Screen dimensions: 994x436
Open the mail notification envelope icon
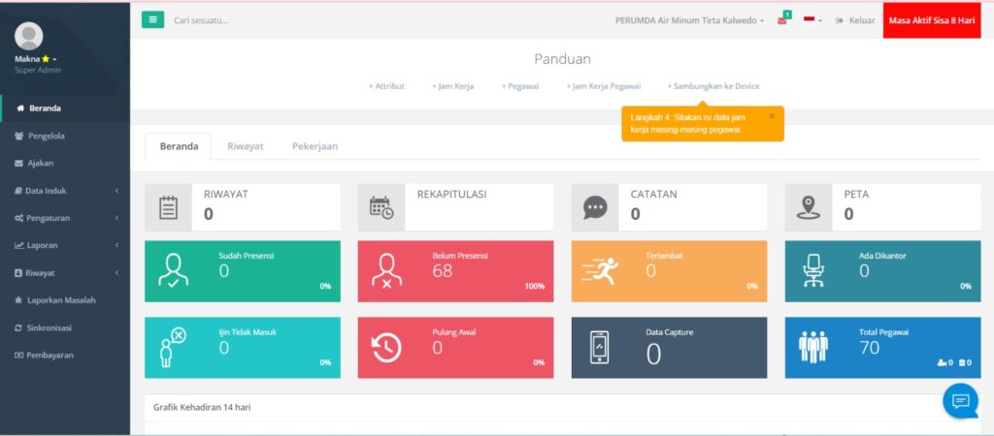coord(782,20)
